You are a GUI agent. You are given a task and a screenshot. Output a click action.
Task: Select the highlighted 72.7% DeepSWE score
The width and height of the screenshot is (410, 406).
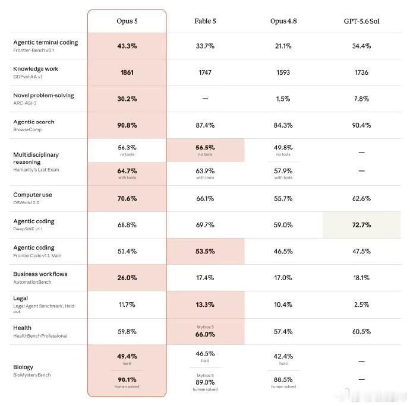[362, 225]
